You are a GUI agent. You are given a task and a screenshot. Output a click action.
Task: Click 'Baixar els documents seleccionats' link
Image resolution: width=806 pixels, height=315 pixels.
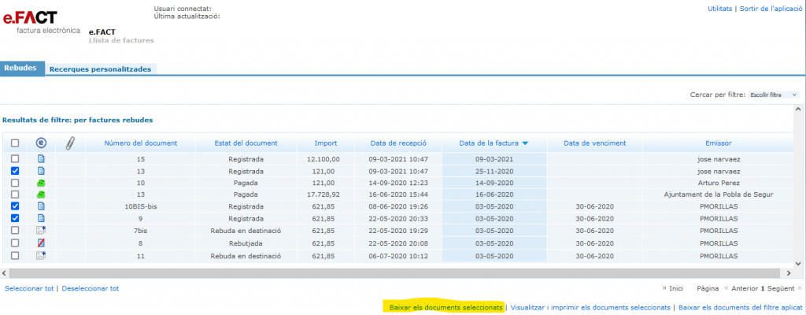[x=446, y=307]
